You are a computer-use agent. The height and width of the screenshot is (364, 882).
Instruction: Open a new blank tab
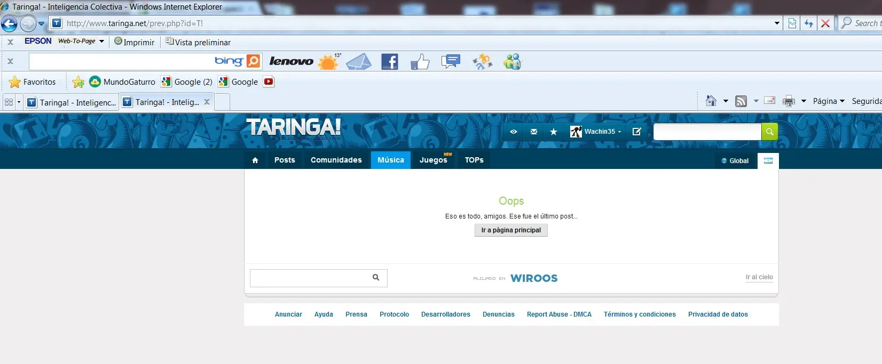pos(222,102)
